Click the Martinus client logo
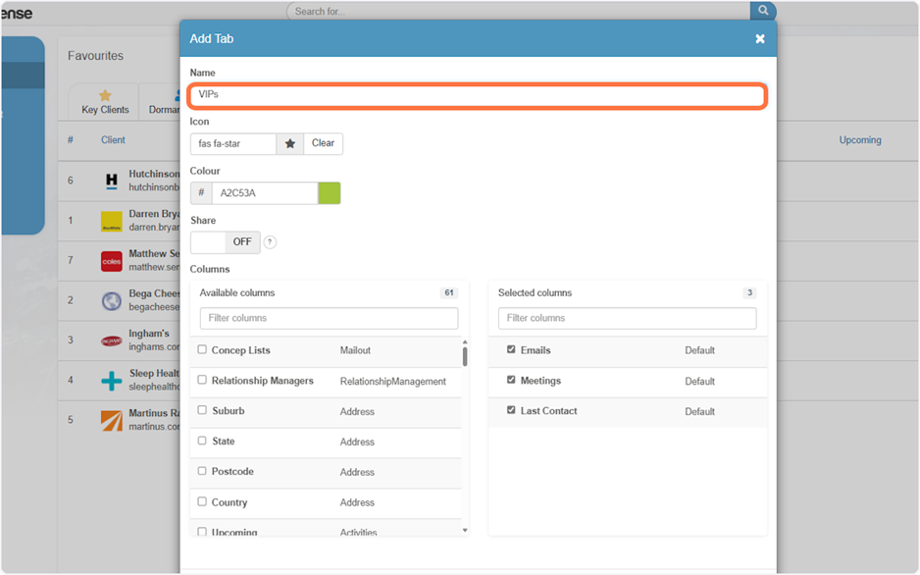 tap(112, 421)
